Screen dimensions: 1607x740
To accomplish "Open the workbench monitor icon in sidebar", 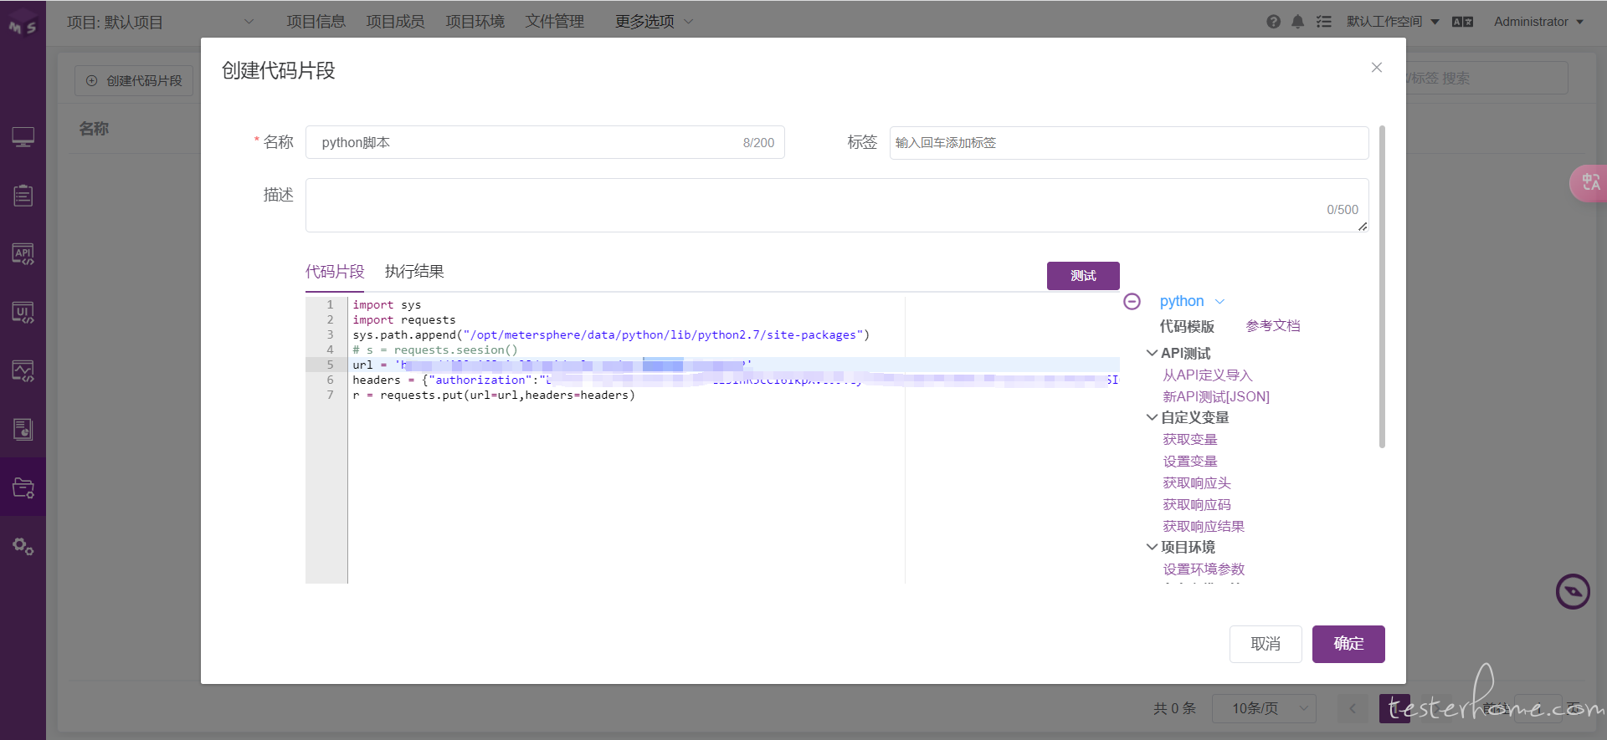I will pyautogui.click(x=23, y=137).
